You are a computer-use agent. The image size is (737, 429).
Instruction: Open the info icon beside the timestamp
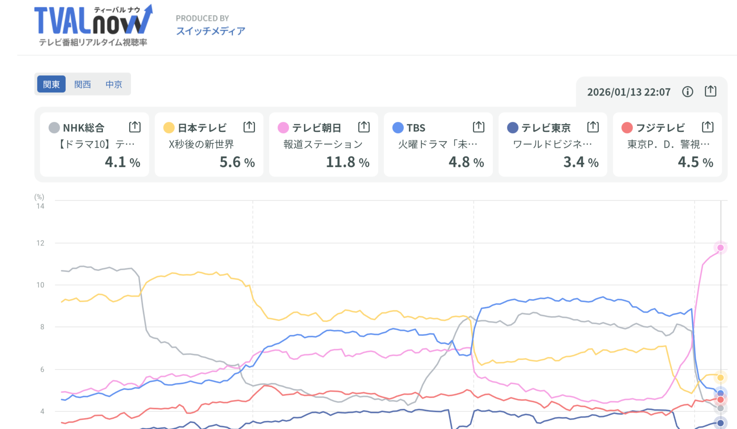click(x=688, y=92)
